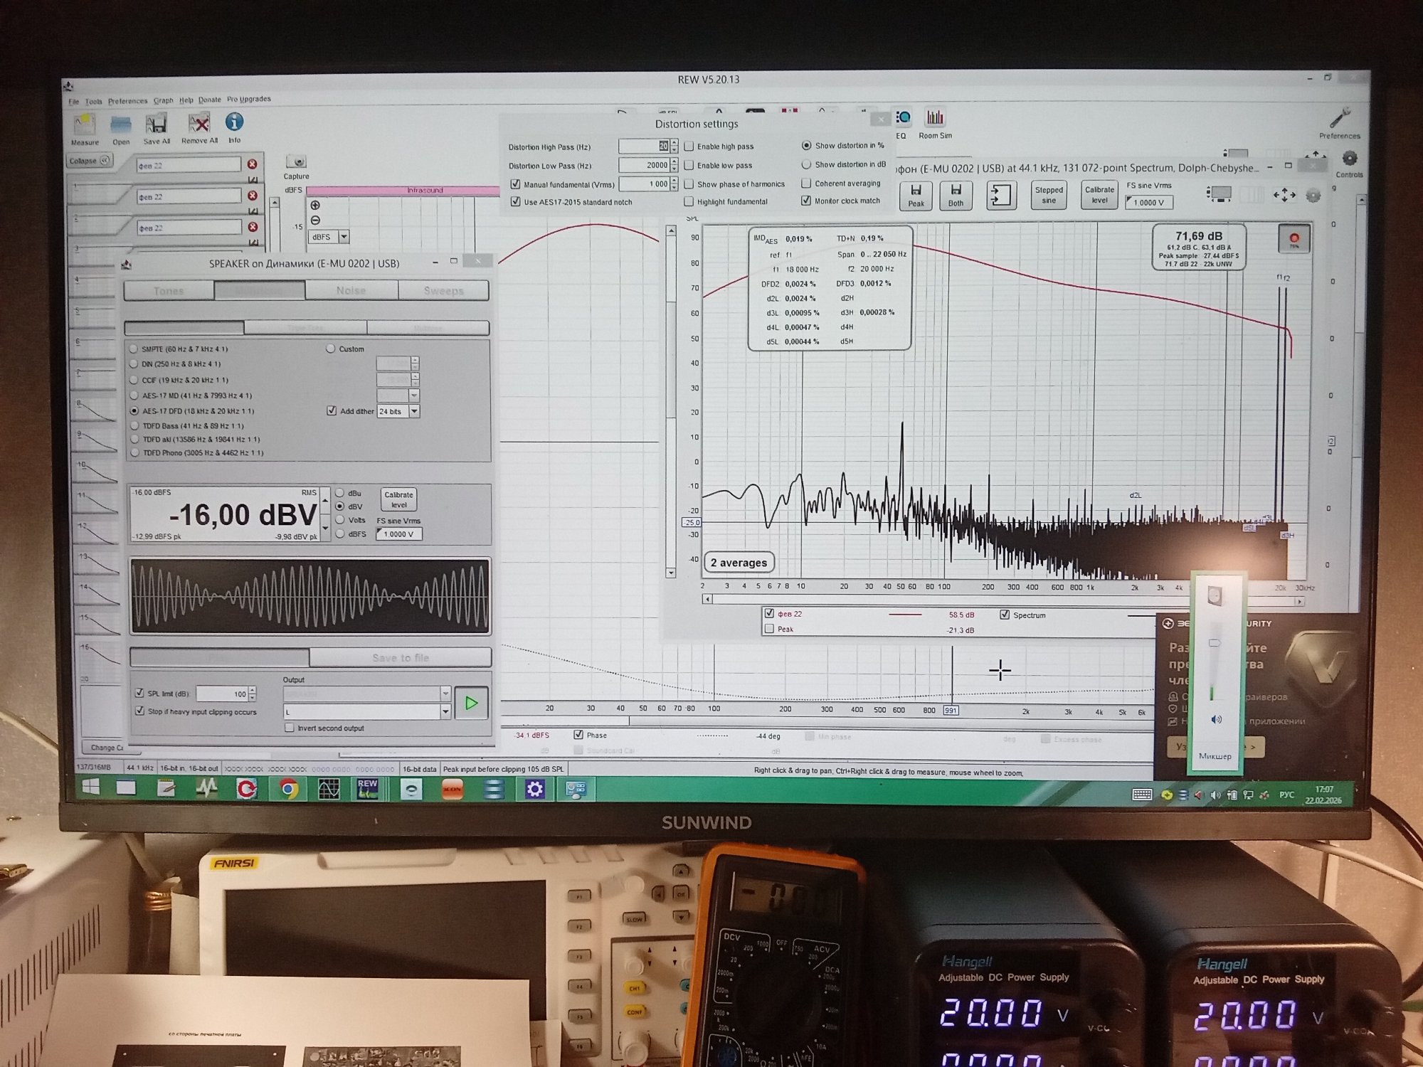The image size is (1423, 1067).
Task: Toggle the Add dither checkbox
Action: click(332, 411)
